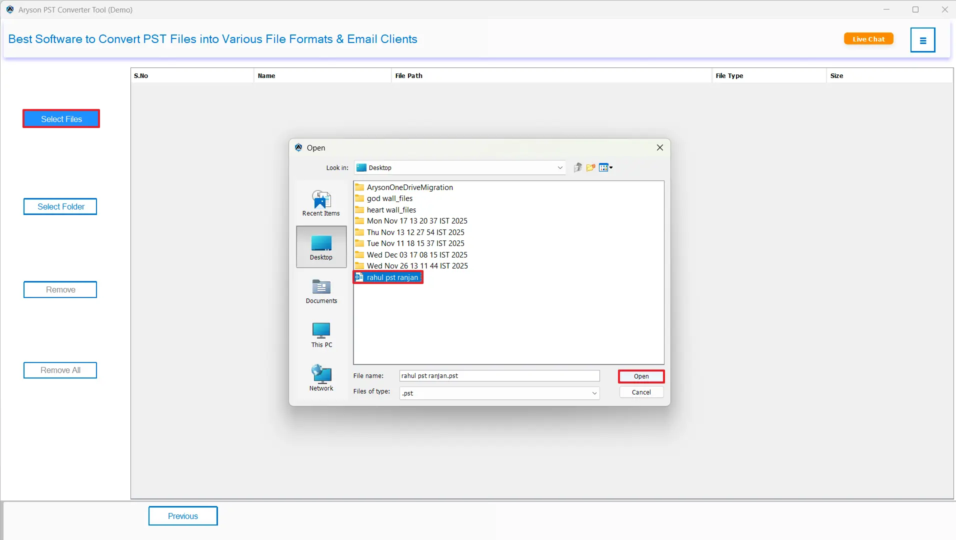Click the ArysonOneDriveMigration folder name
Image resolution: width=956 pixels, height=540 pixels.
[x=410, y=187]
